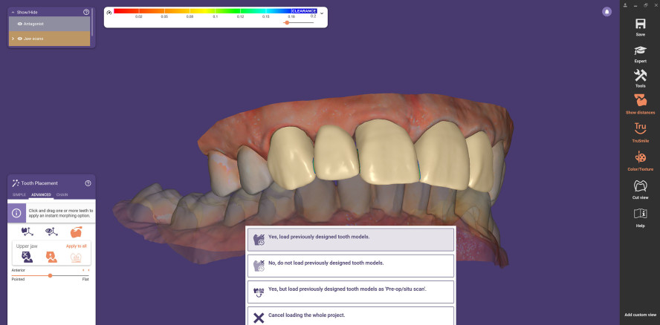Choose Yes, load previously designed tooth models
Image resolution: width=660 pixels, height=325 pixels.
(350, 239)
